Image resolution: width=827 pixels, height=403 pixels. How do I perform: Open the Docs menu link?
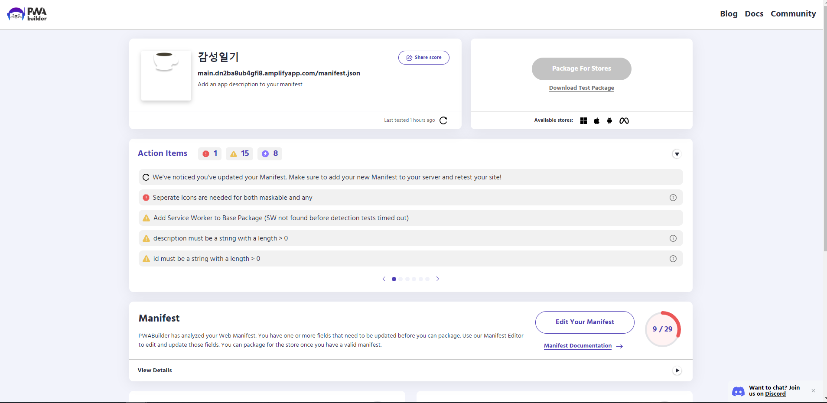754,14
